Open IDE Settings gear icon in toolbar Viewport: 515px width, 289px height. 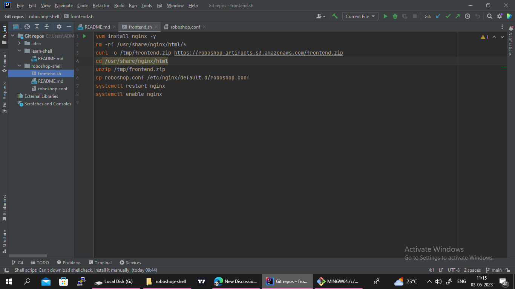[x=499, y=16]
